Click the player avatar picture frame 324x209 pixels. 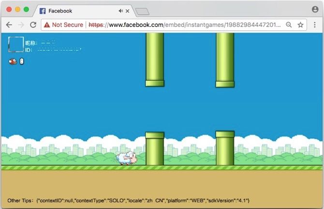(x=16, y=44)
